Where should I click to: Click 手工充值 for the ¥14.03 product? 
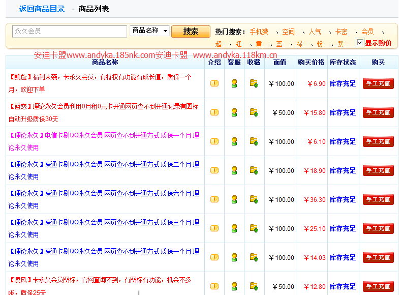[378, 257]
